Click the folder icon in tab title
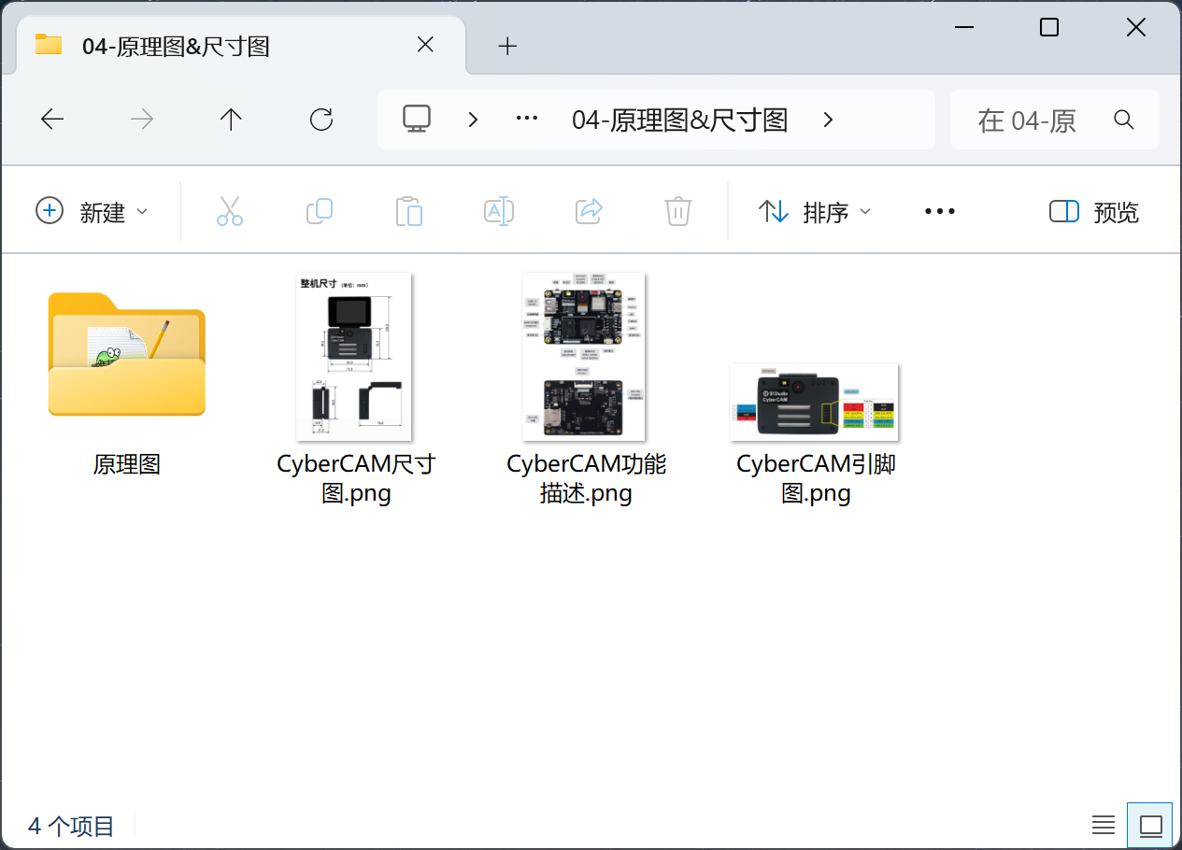This screenshot has width=1182, height=850. click(x=49, y=44)
